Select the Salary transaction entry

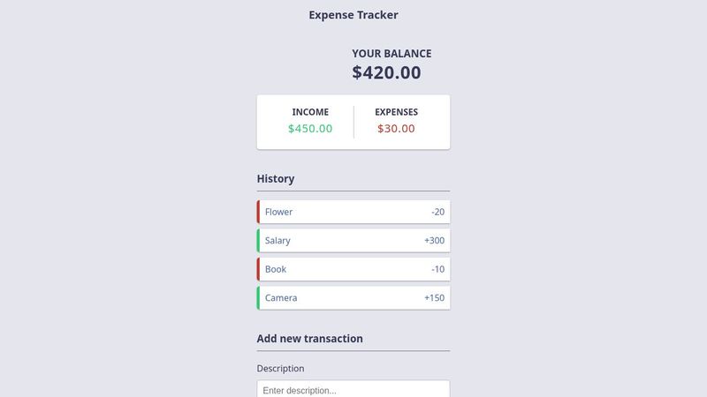pyautogui.click(x=353, y=240)
